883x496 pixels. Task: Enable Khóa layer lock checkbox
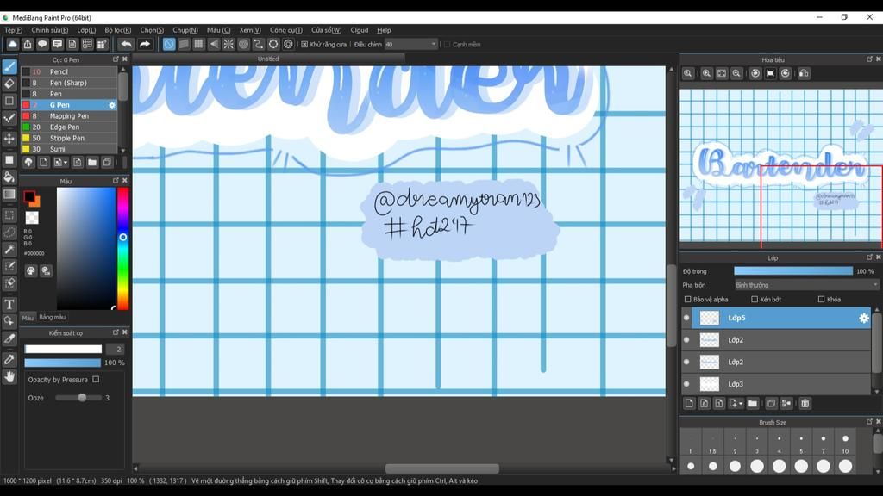tap(821, 299)
